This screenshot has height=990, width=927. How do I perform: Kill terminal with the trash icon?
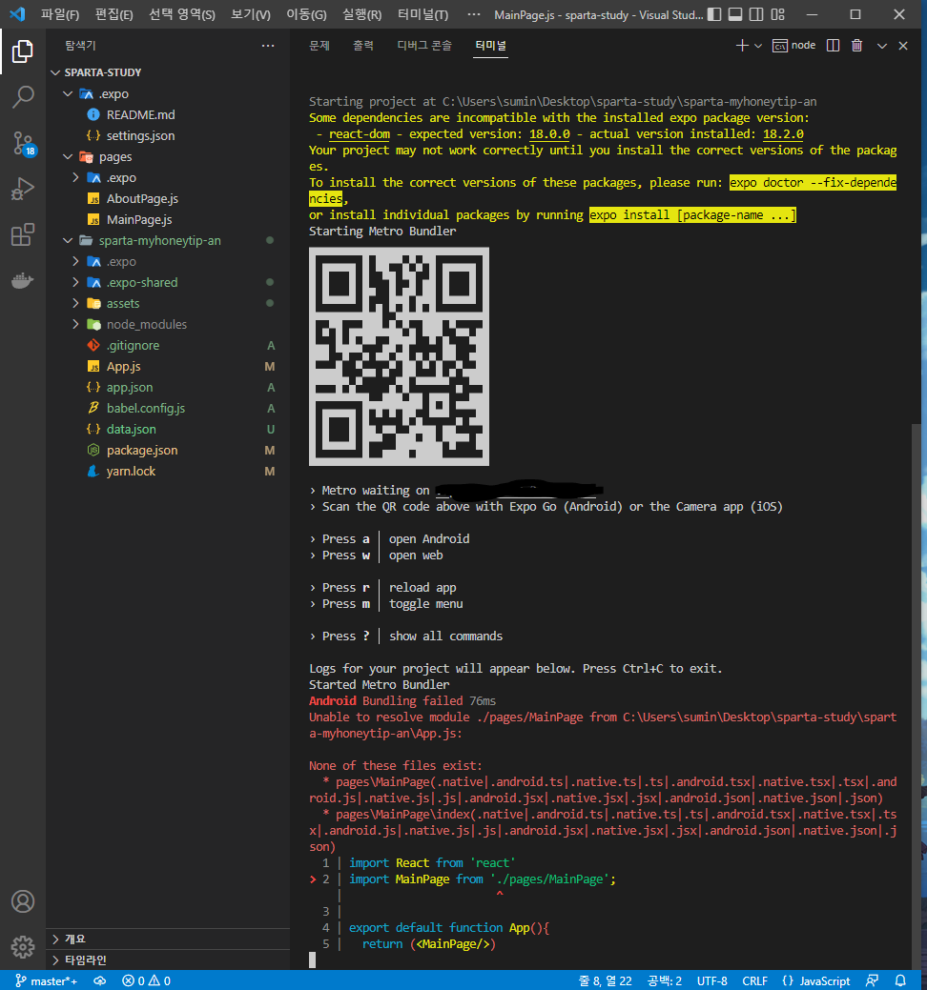(856, 46)
